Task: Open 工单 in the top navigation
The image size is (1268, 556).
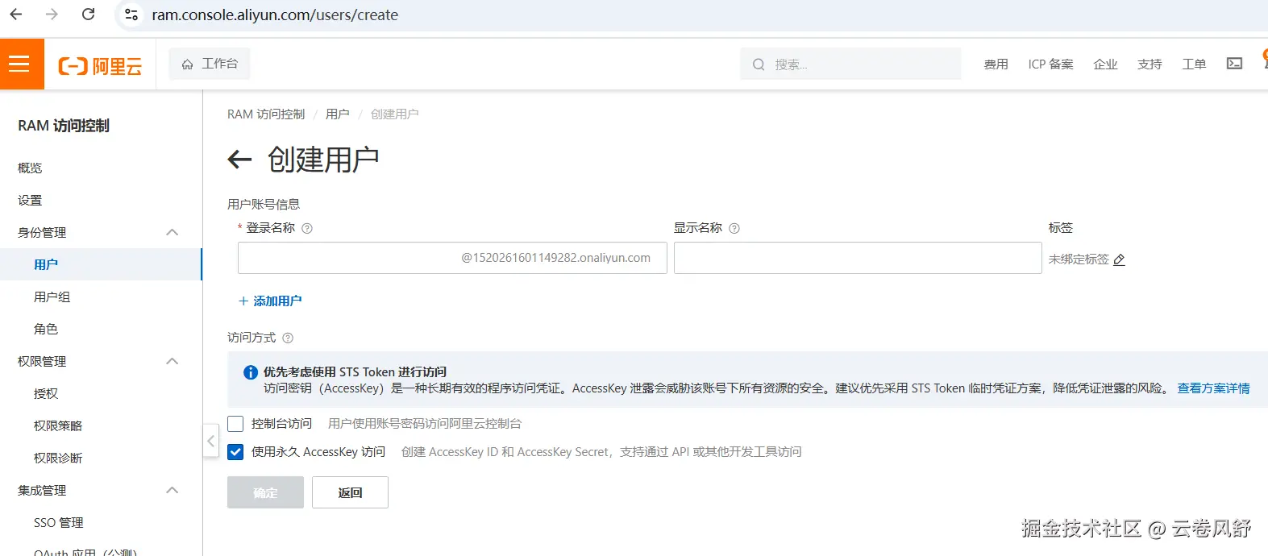Action: (x=1194, y=64)
